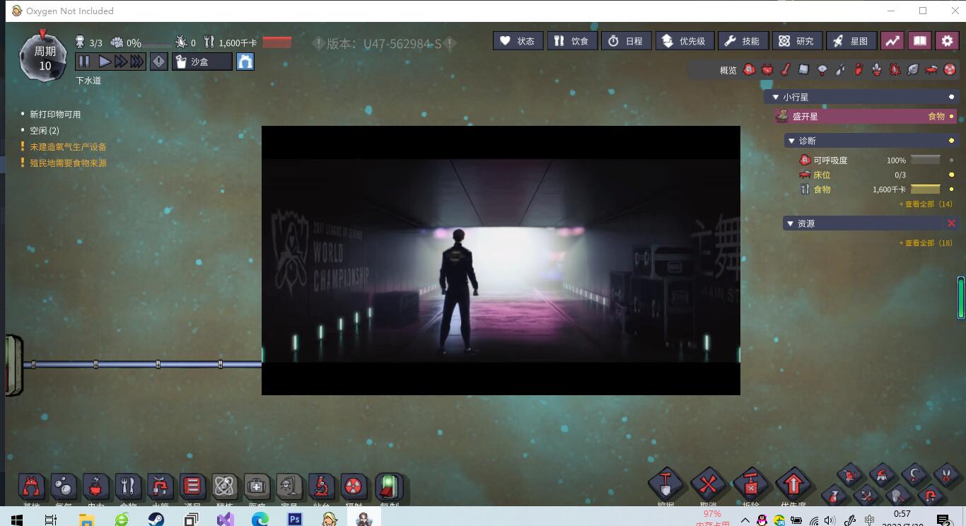Show the Power overlay
Viewport: 966px width, 526px height.
pyautogui.click(x=767, y=69)
